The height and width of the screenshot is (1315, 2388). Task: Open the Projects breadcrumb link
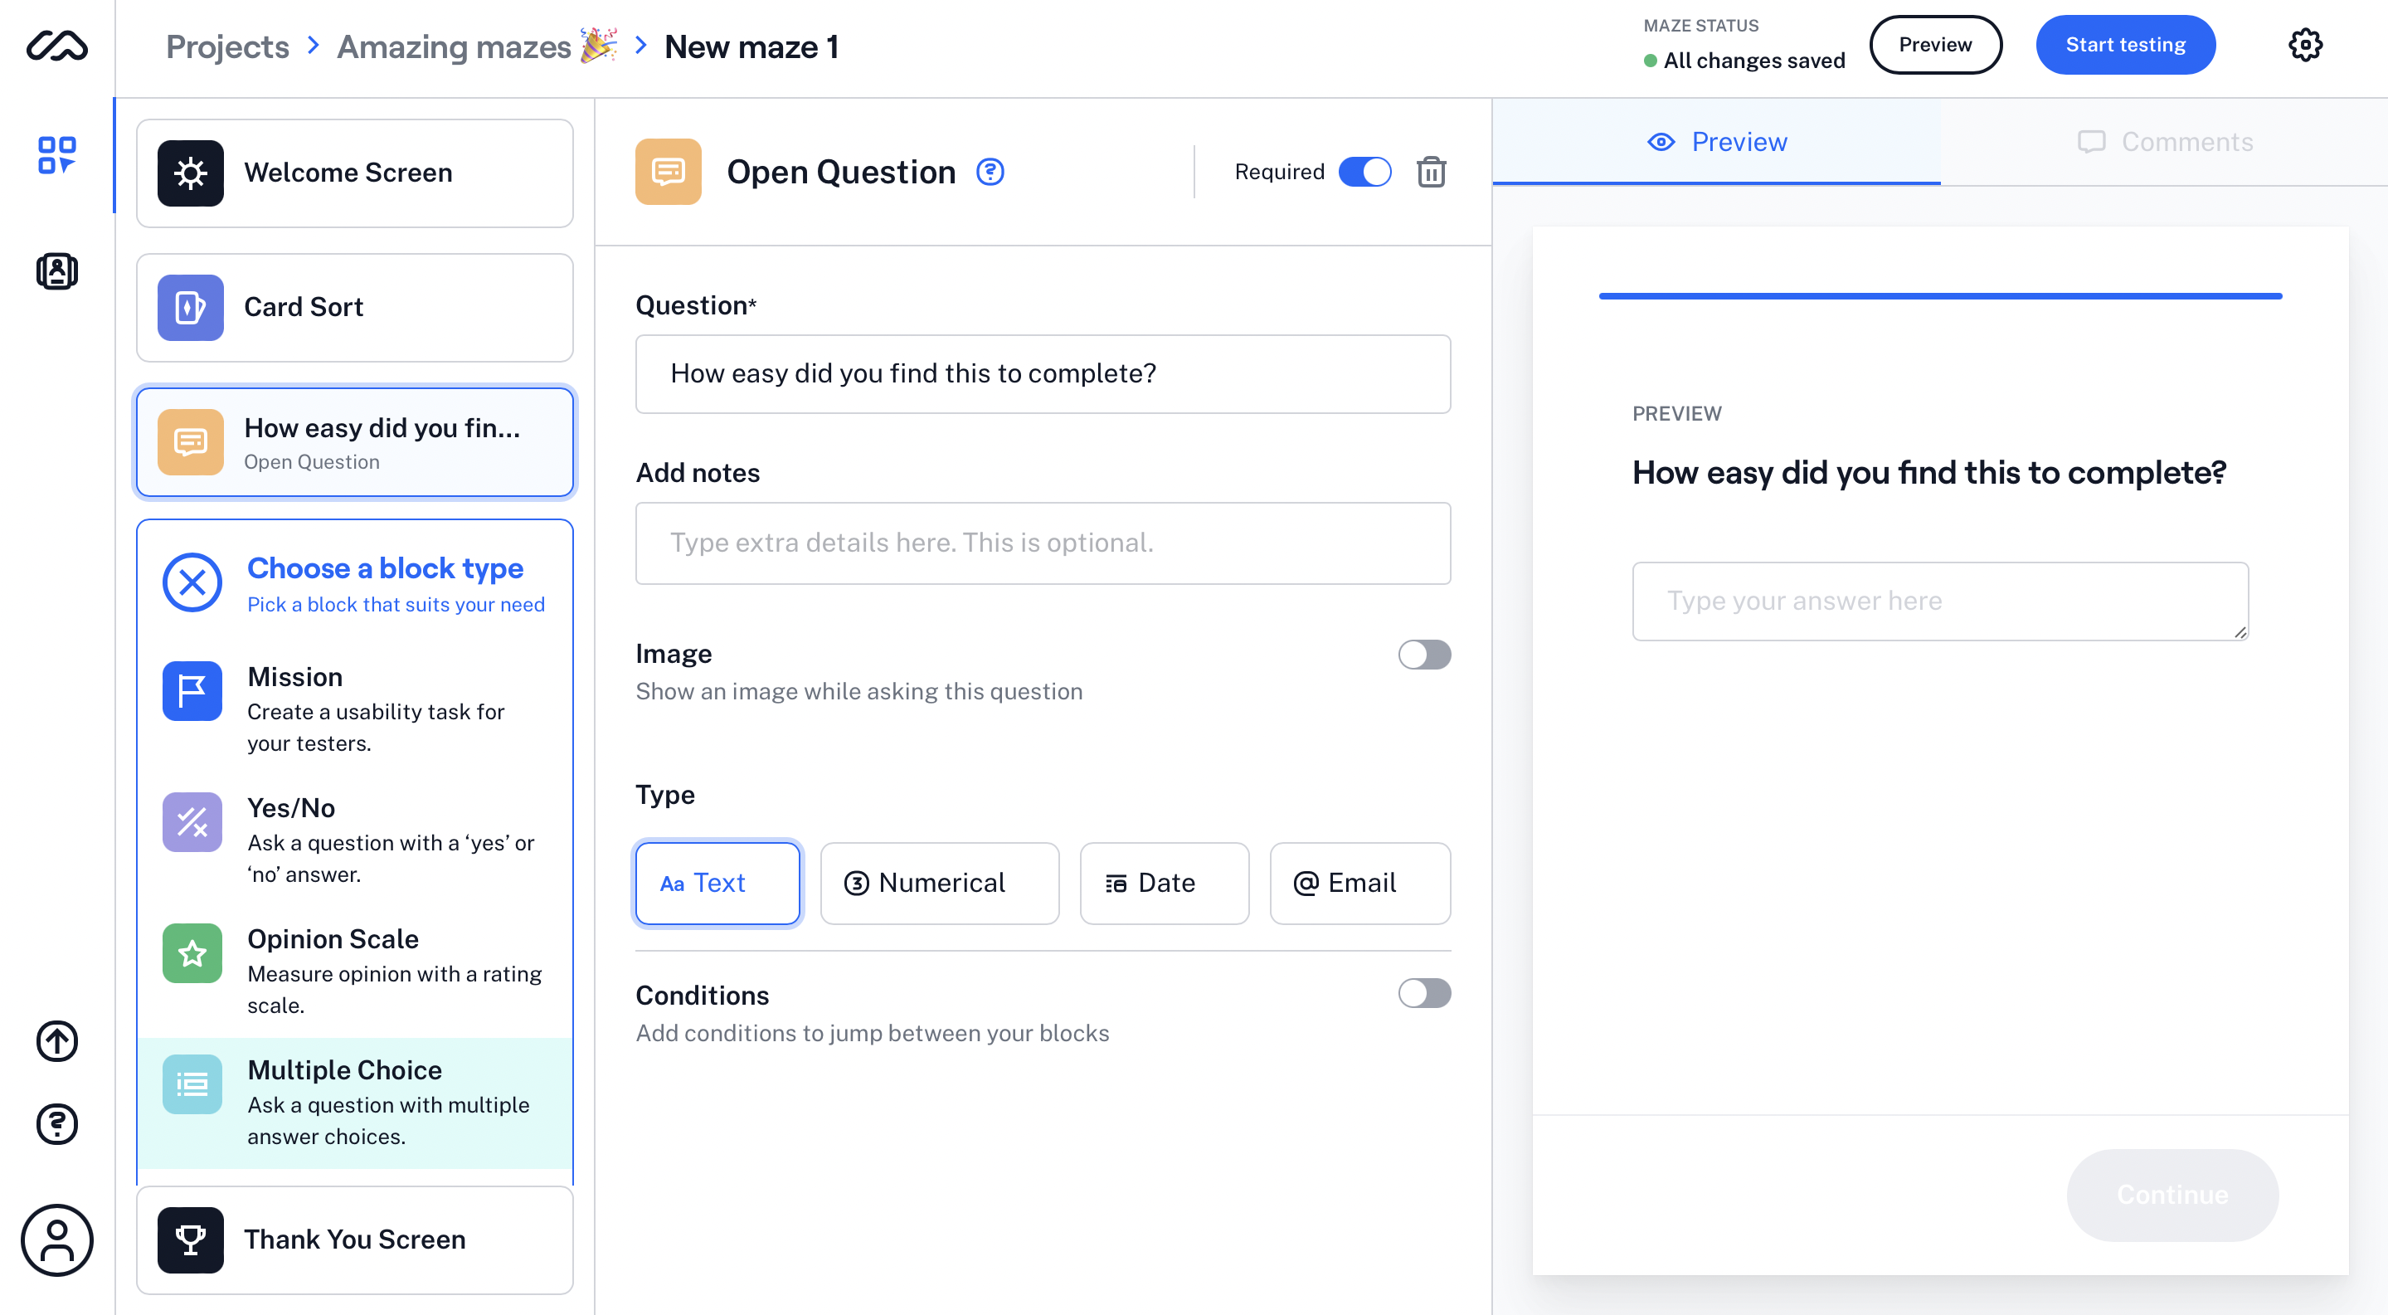click(228, 46)
